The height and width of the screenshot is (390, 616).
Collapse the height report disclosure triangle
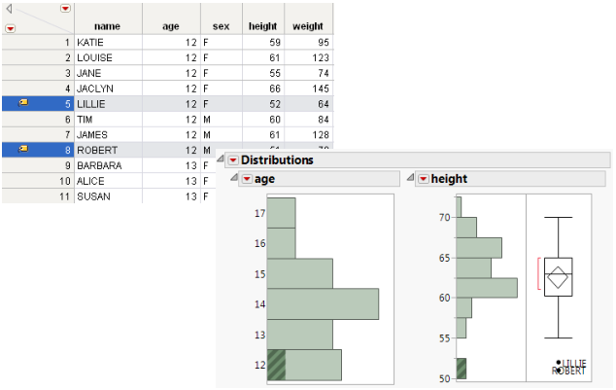pos(411,179)
